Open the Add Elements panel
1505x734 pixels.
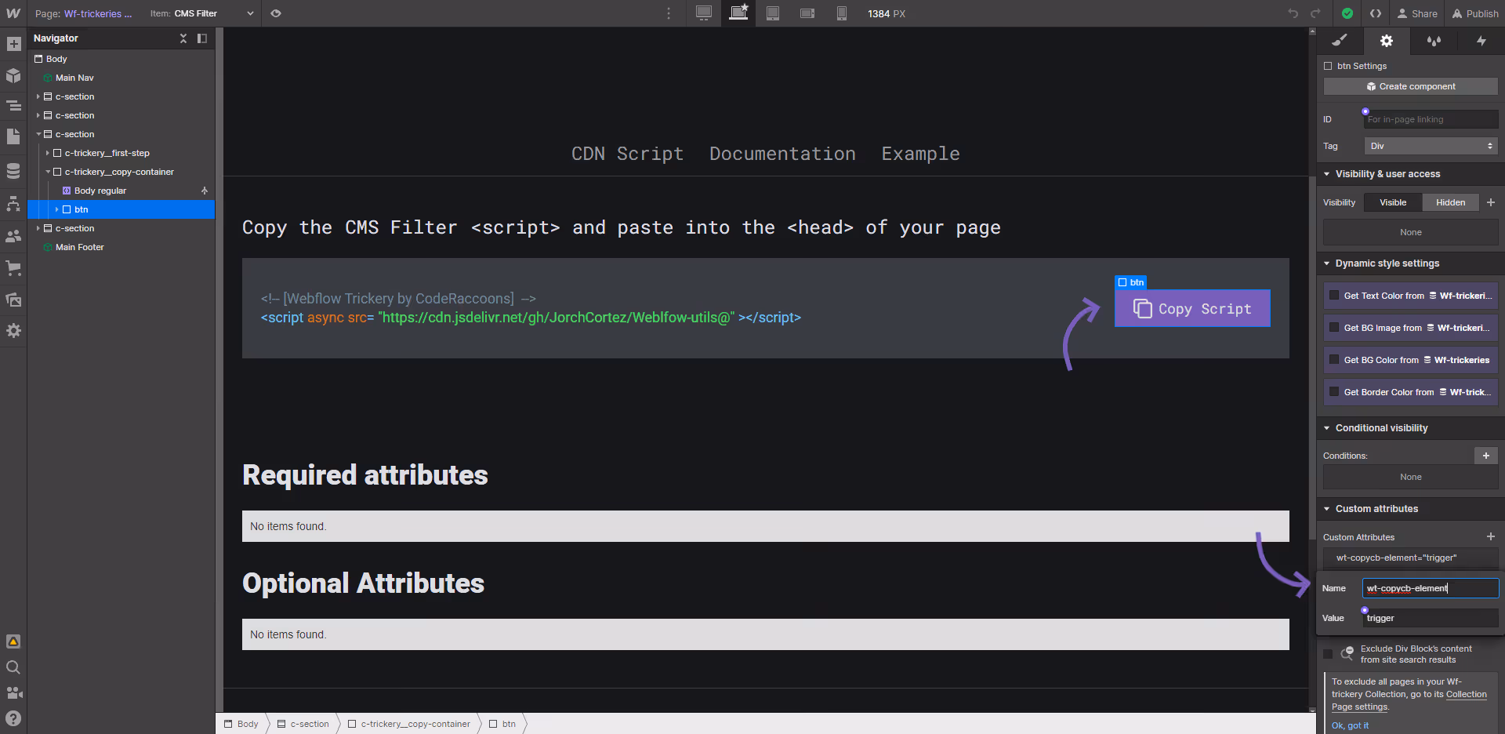coord(13,44)
